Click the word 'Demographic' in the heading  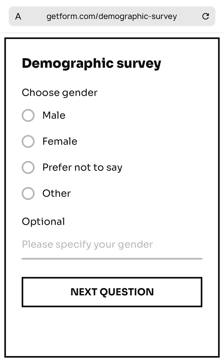(68, 63)
